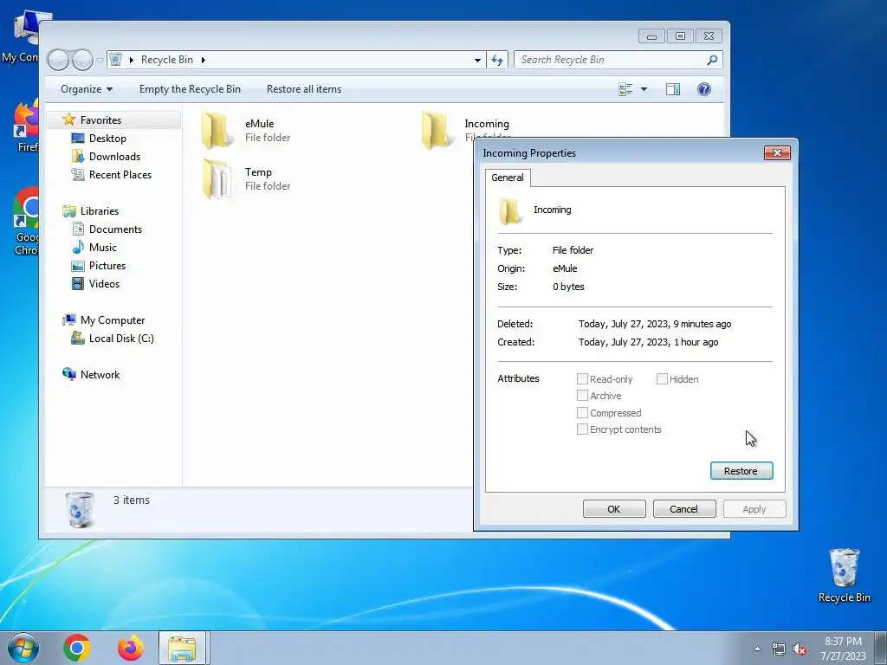Open the view options dropdown arrow

644,89
